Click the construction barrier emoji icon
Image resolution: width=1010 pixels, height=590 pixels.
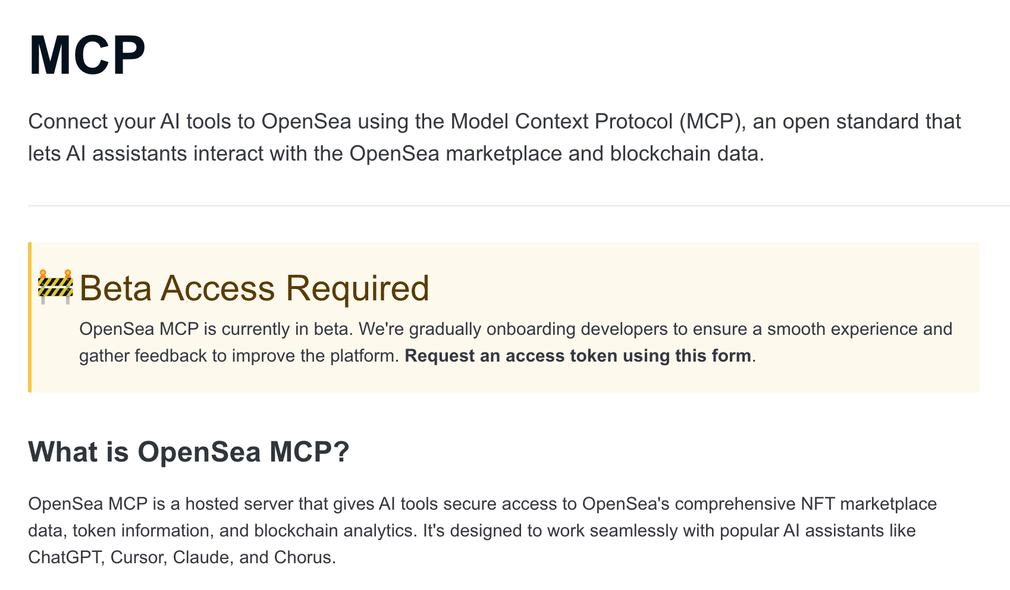[x=55, y=287]
